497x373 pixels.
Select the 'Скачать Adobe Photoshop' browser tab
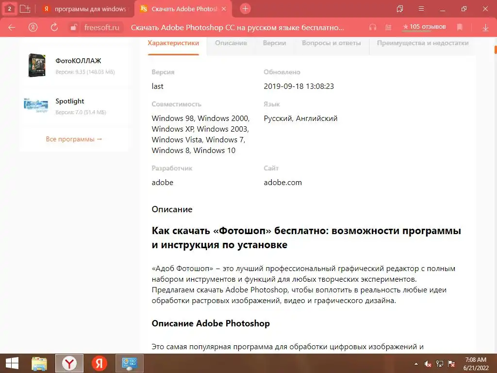184,9
